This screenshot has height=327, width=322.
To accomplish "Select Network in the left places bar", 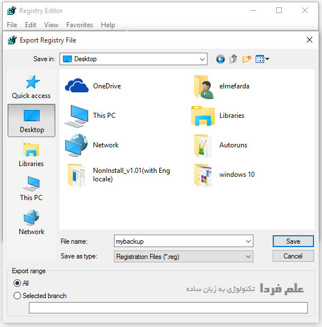I will point(31,223).
